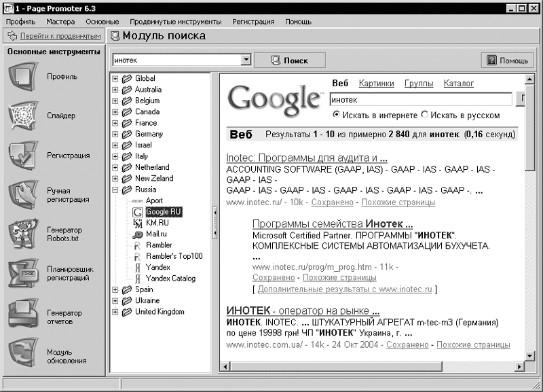
Task: Open the Профиль menu
Action: click(x=21, y=22)
